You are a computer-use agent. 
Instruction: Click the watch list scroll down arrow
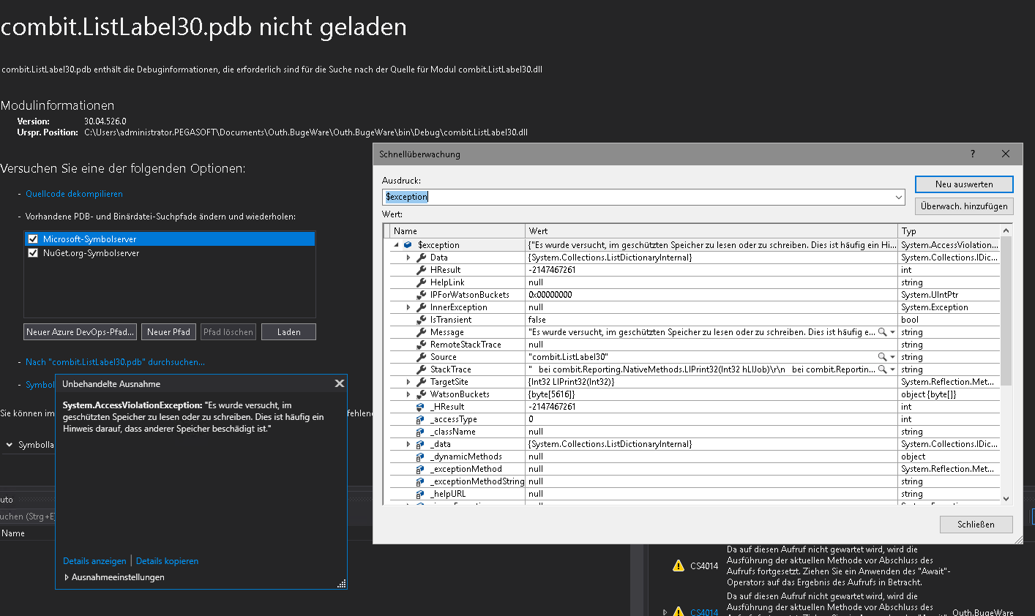[x=1006, y=499]
